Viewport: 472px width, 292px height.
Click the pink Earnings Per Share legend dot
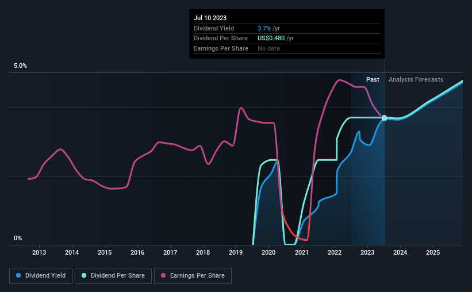[163, 275]
